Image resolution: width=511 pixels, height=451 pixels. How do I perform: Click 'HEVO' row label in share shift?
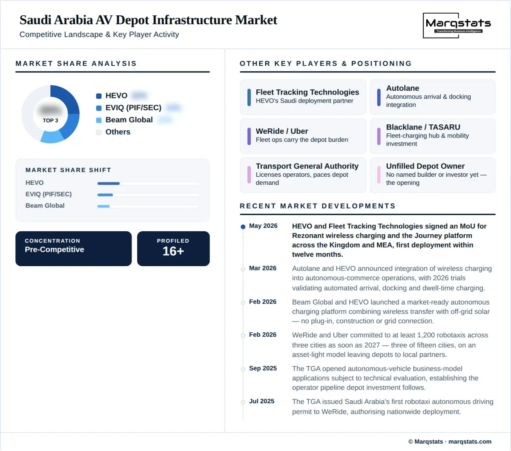point(34,183)
